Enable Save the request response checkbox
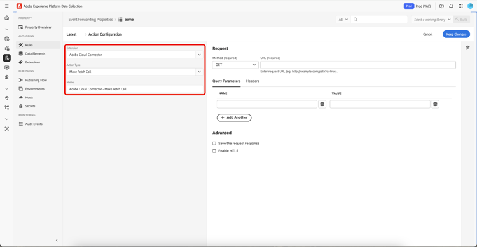Screen dimensions: 477x247 [x=214, y=144]
